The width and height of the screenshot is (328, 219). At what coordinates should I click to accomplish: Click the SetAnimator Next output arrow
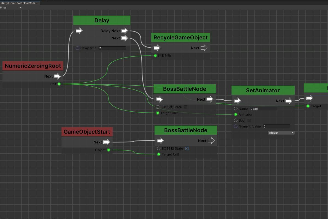pos(289,101)
